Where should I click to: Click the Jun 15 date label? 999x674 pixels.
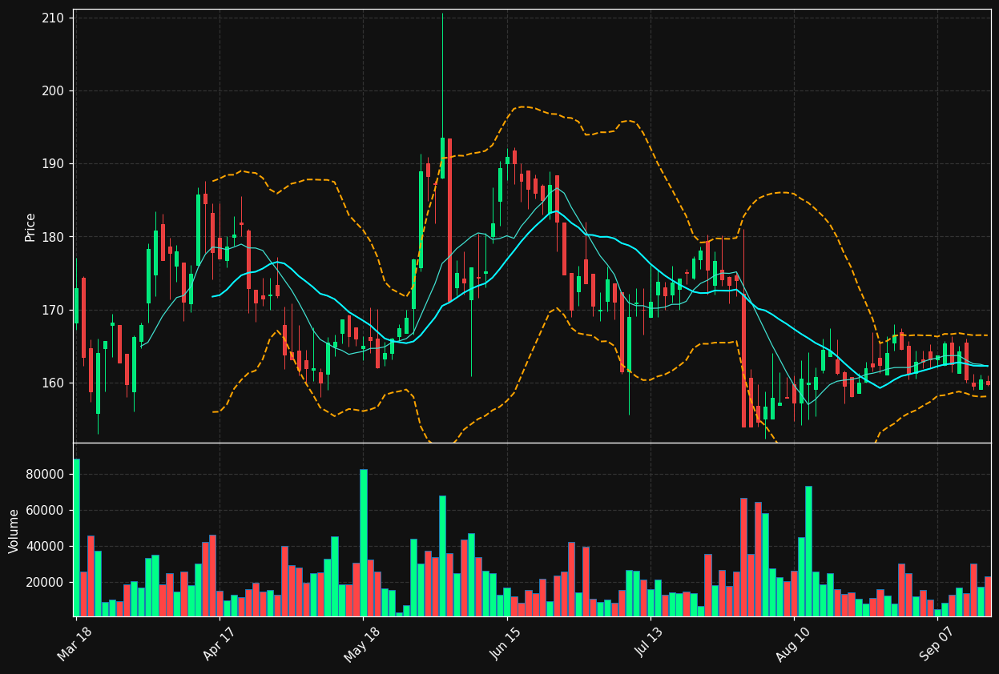click(x=505, y=644)
